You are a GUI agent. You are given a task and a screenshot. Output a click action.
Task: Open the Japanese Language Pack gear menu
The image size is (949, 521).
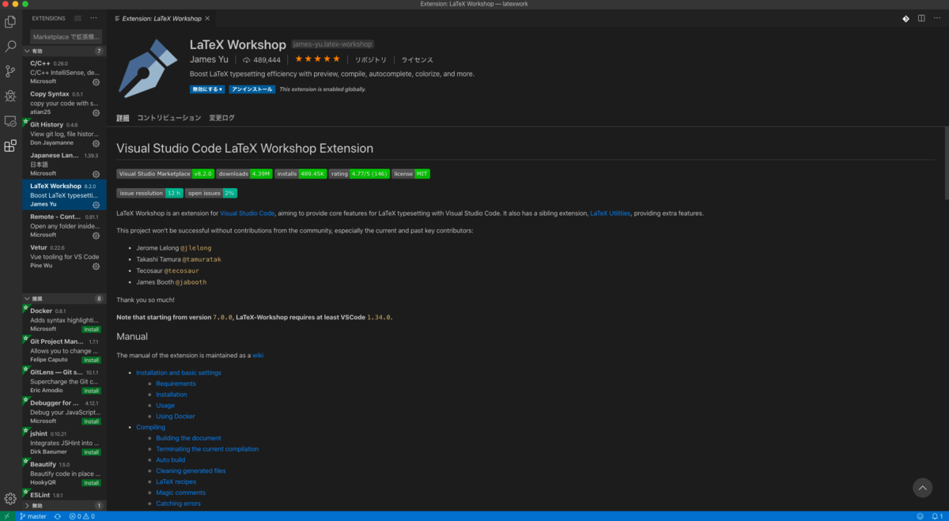[x=96, y=174]
